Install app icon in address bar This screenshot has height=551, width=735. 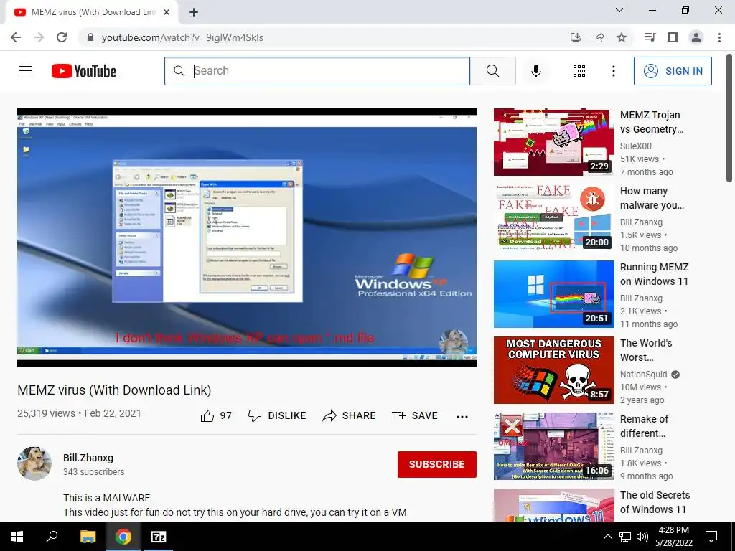(576, 37)
